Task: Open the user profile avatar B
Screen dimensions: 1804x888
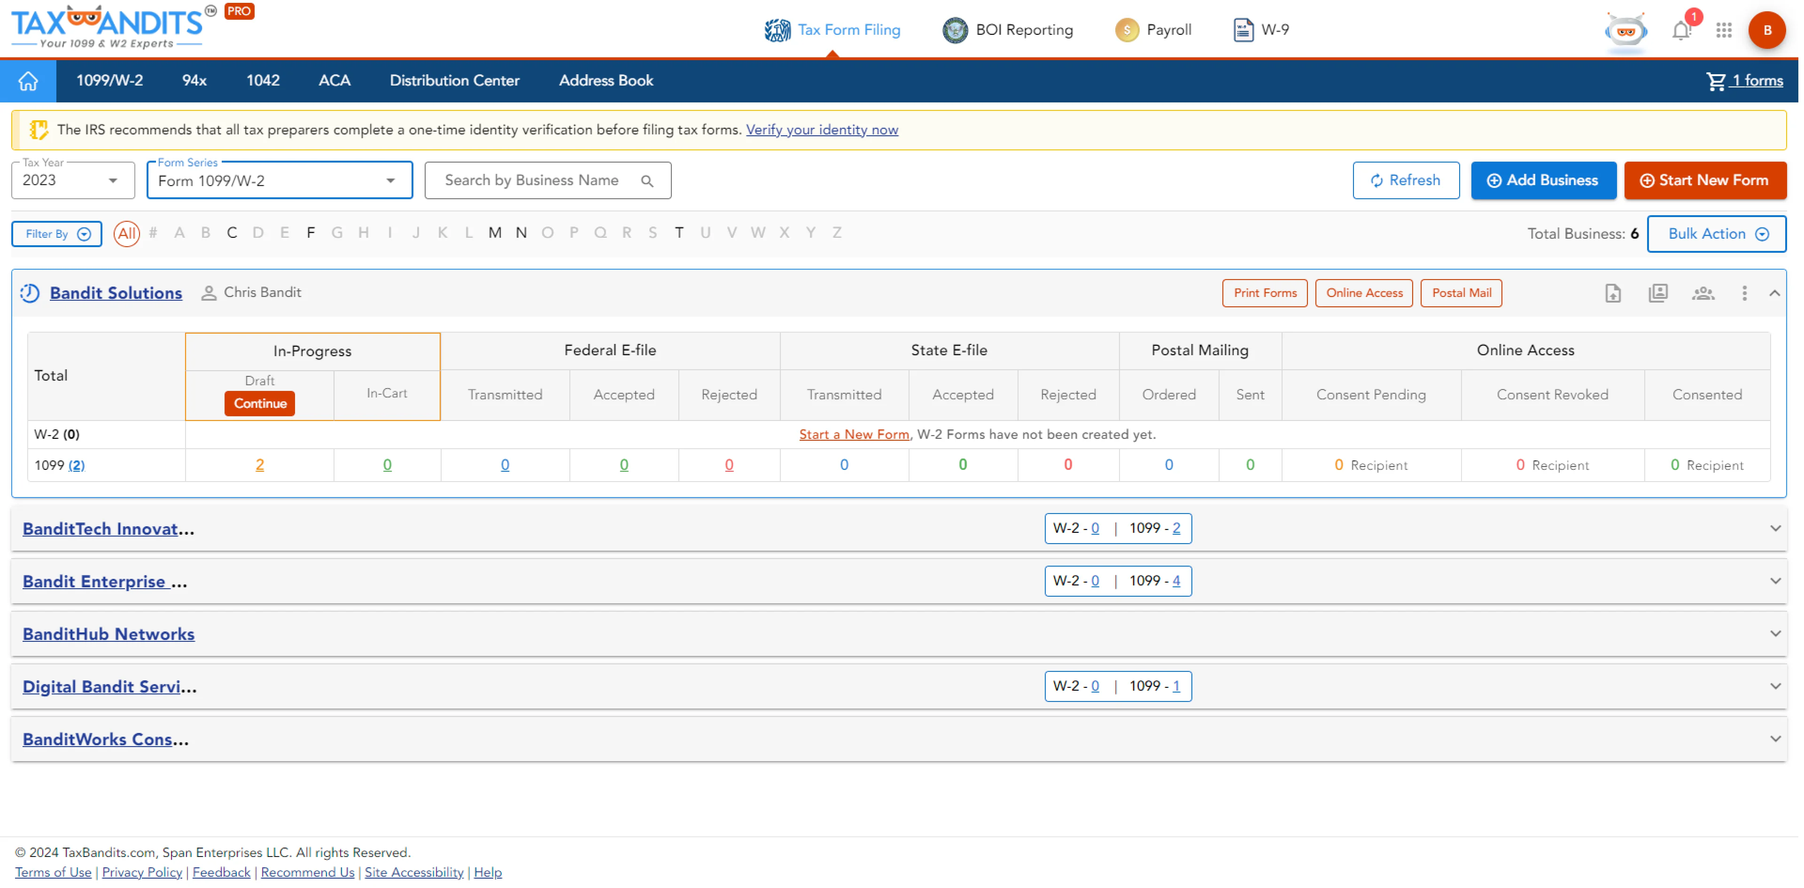Action: (1766, 30)
